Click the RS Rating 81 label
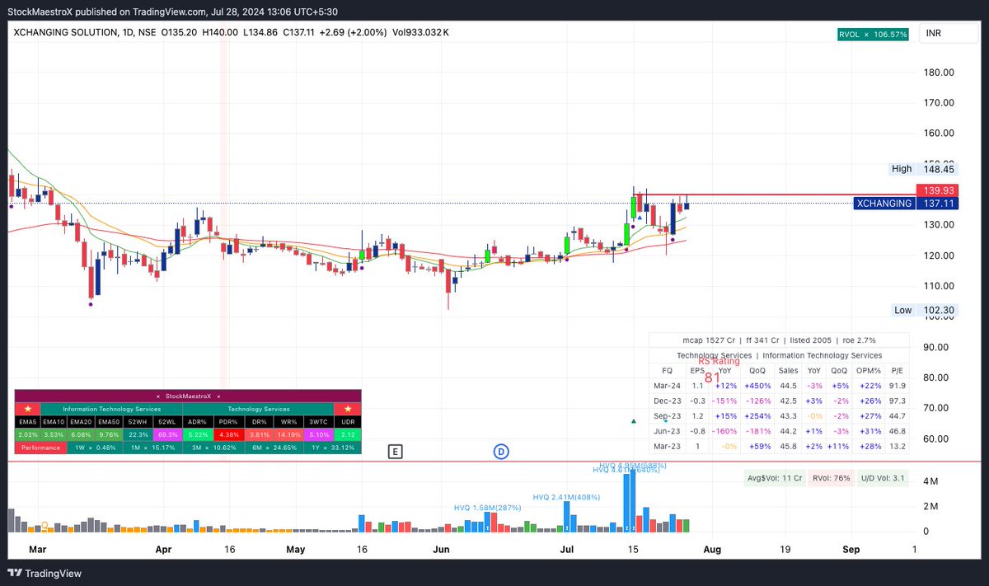This screenshot has width=989, height=586. point(719,371)
